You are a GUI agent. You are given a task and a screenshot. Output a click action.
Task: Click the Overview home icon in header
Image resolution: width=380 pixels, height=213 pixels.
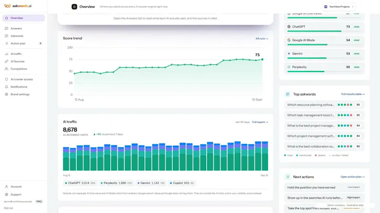click(x=74, y=7)
